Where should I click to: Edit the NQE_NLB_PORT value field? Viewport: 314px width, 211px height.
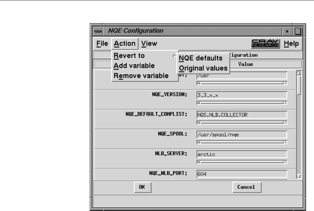coord(242,174)
